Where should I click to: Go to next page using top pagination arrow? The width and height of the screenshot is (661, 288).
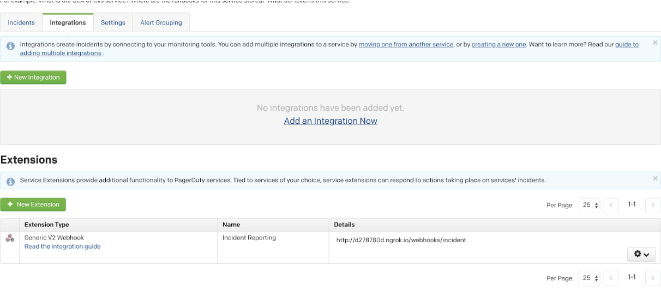[x=653, y=205]
